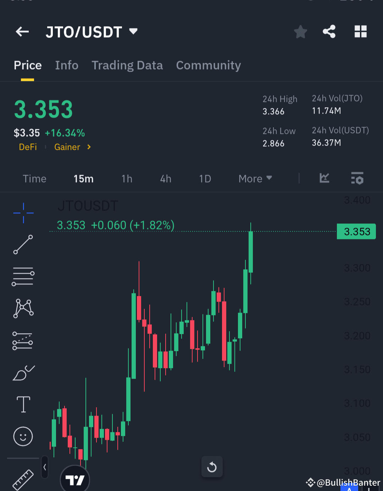Expand the Gainer category link
This screenshot has width=383, height=491.
pyautogui.click(x=72, y=147)
